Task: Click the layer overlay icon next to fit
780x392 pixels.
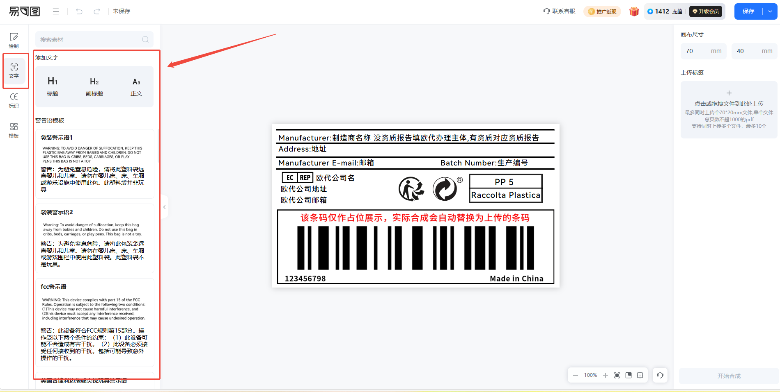Action: [629, 375]
